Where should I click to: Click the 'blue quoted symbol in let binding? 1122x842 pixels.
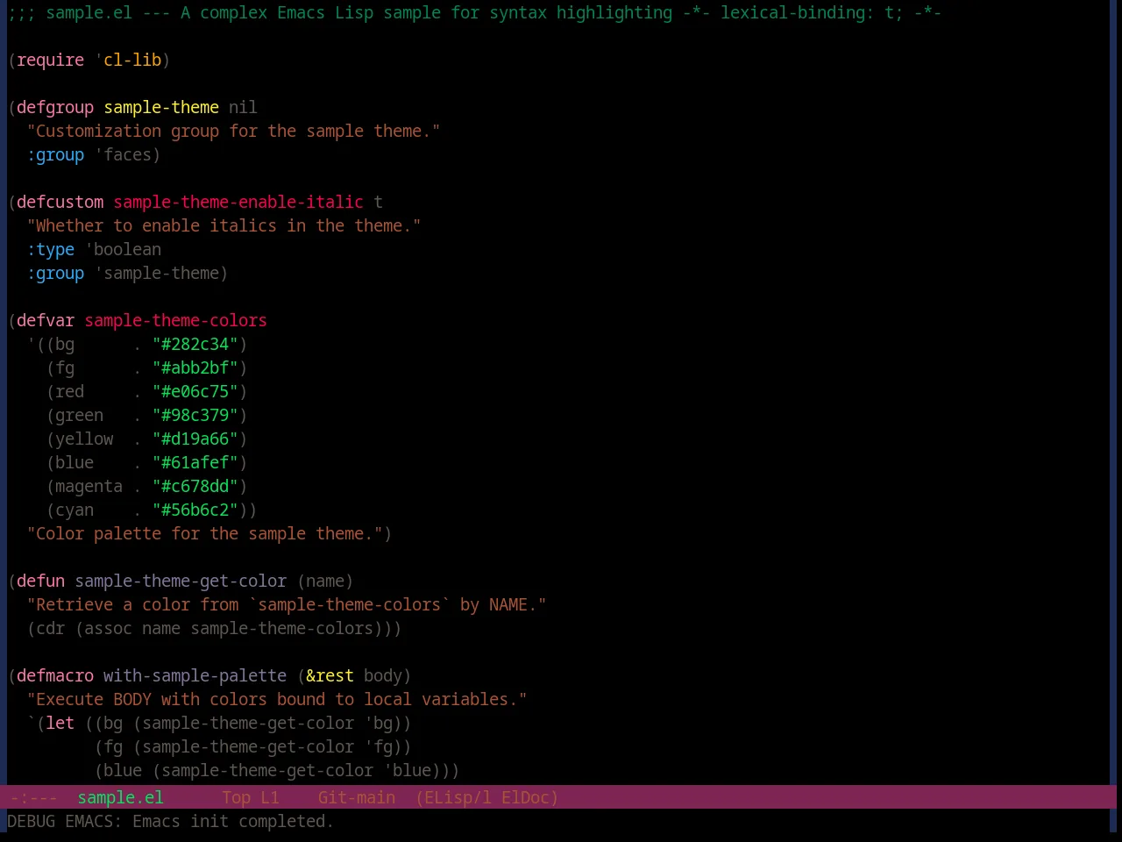pyautogui.click(x=407, y=770)
